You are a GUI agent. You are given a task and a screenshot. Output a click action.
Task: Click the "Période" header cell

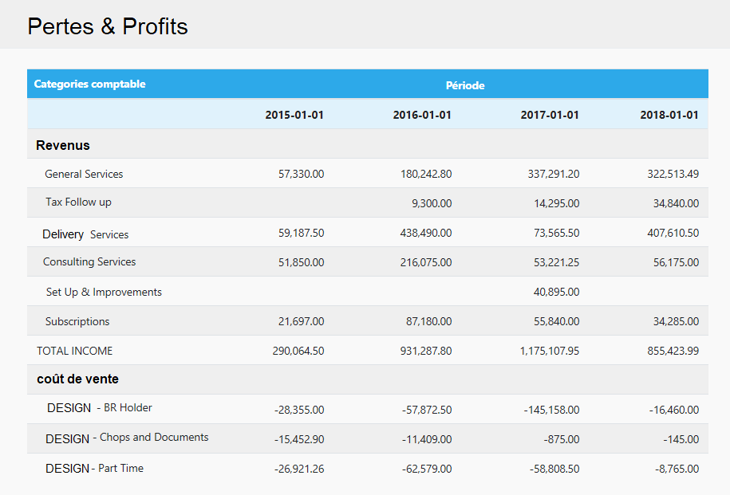[x=465, y=84]
